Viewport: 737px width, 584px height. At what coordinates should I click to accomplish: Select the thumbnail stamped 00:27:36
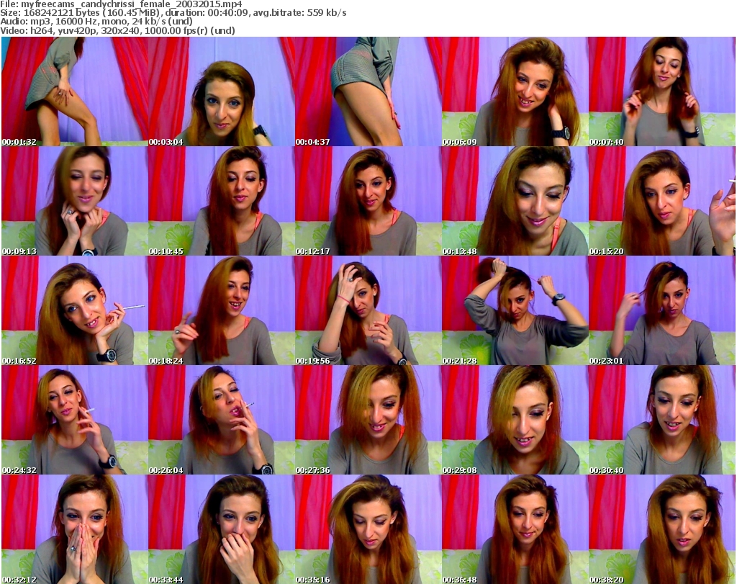[x=368, y=420]
